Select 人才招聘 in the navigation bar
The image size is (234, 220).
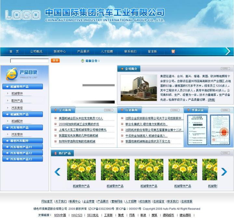[107, 52]
